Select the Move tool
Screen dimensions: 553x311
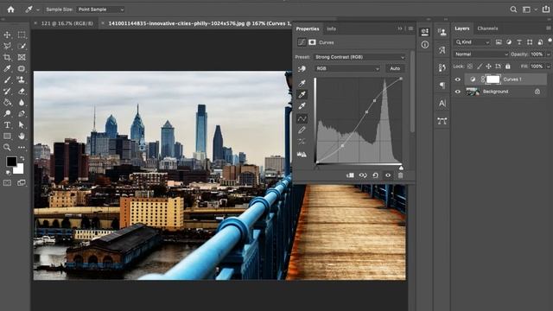click(7, 35)
